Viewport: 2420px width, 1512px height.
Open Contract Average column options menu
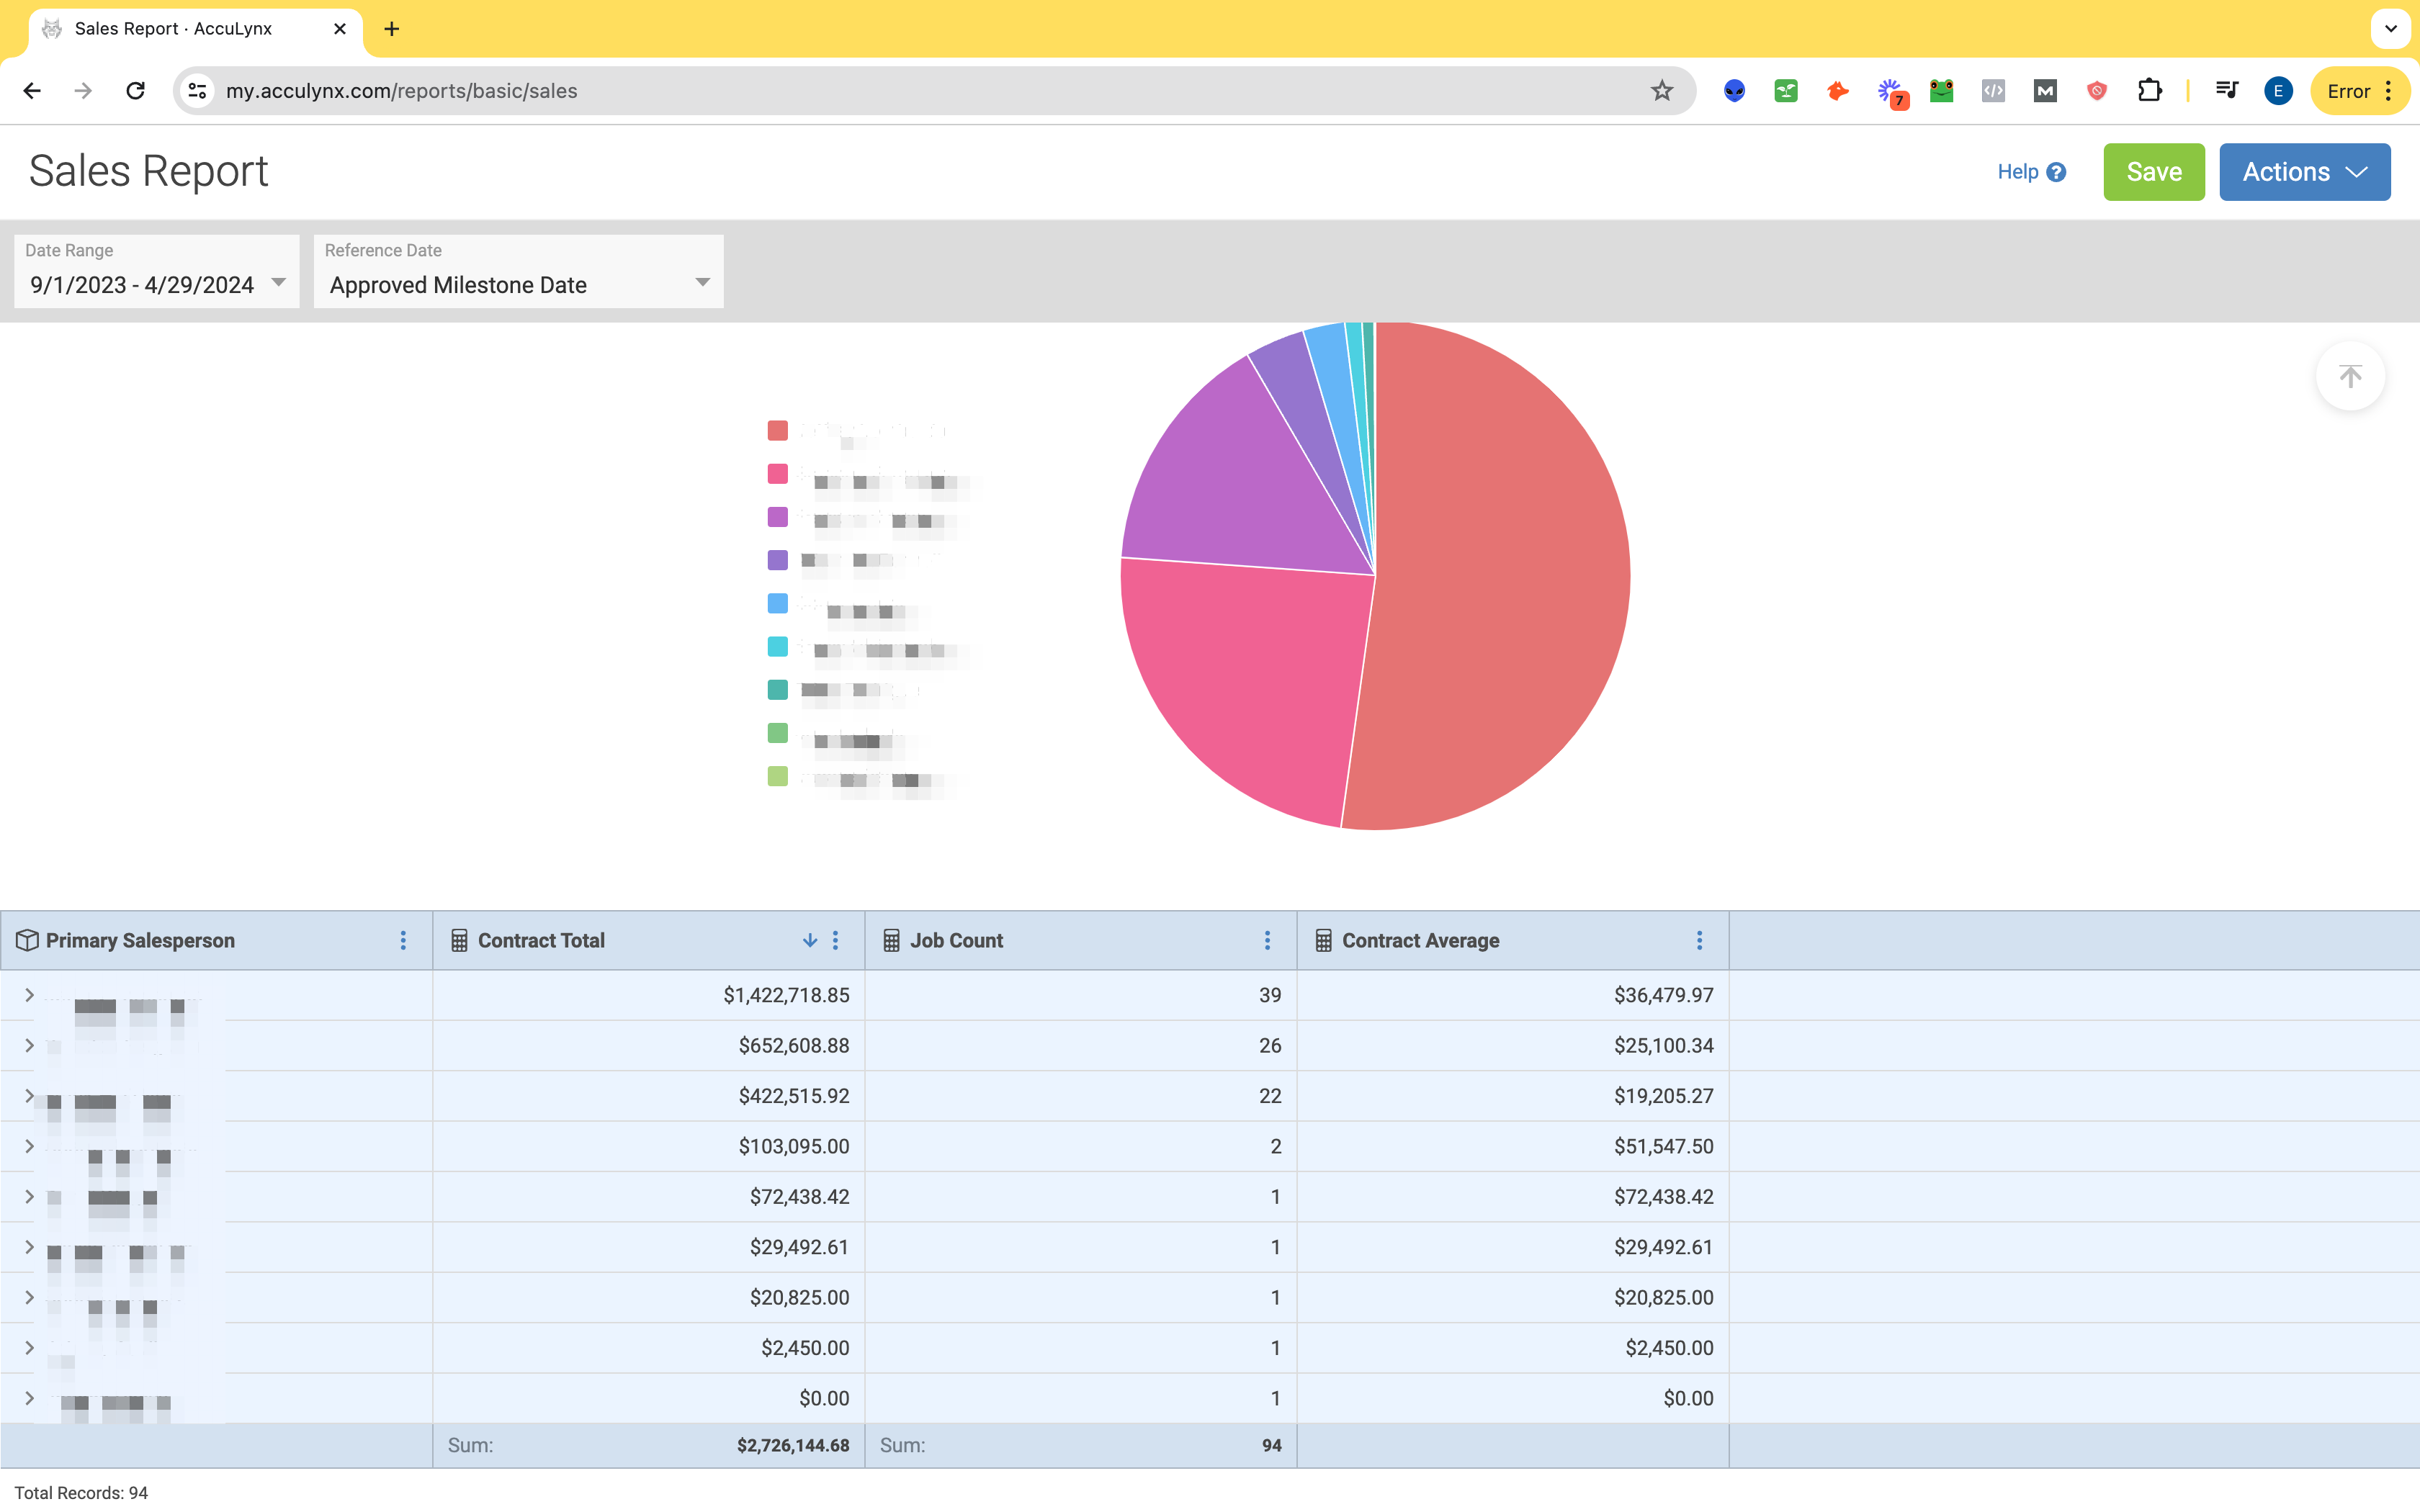(1699, 940)
